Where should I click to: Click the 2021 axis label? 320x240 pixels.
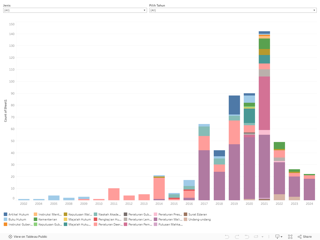[x=264, y=204]
